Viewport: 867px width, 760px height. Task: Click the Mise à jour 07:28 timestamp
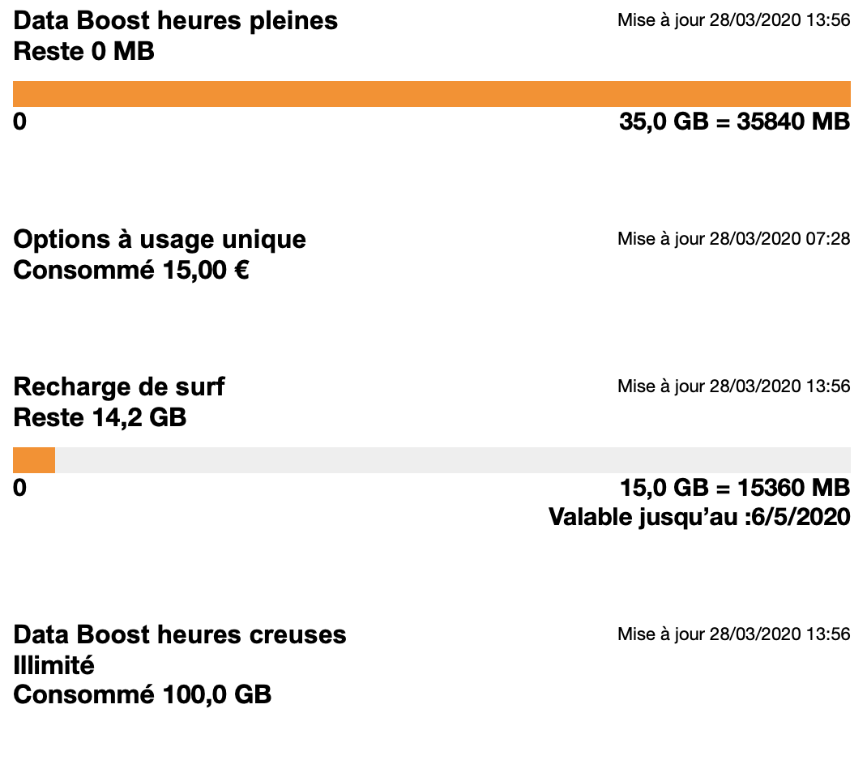[734, 239]
